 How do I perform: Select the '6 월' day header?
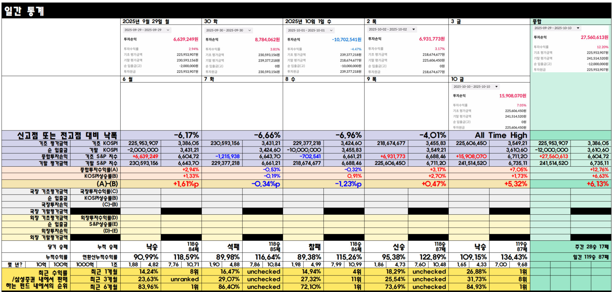128,79
